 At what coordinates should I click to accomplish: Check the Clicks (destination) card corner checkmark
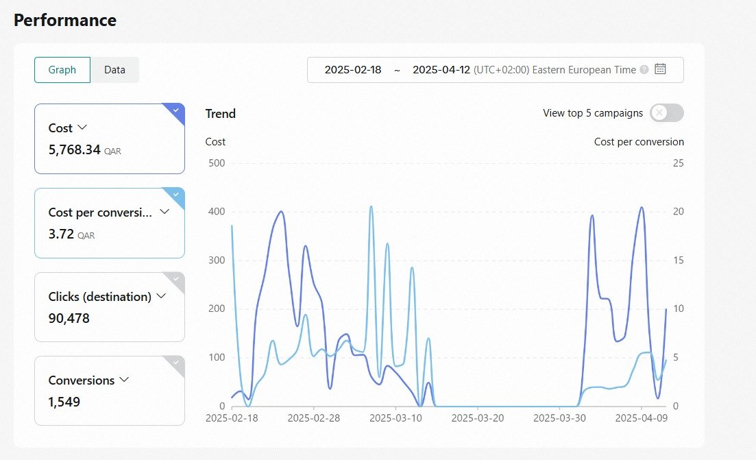(x=177, y=280)
